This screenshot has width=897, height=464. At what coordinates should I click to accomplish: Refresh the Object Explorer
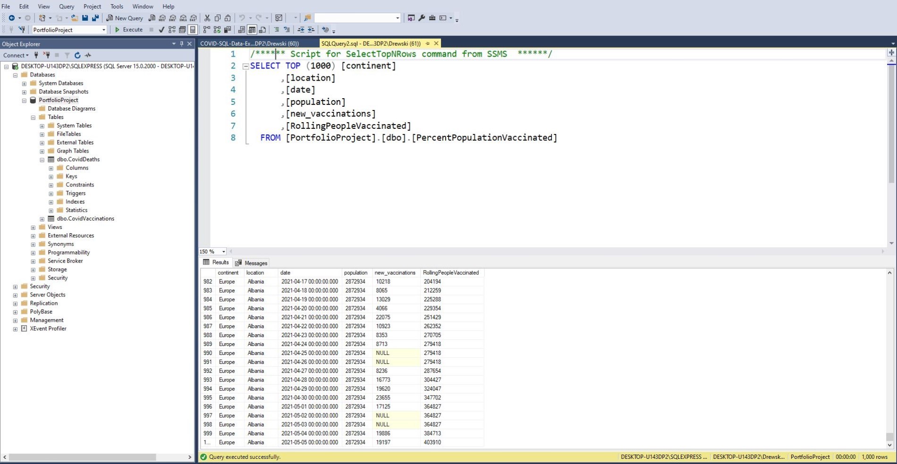[77, 55]
